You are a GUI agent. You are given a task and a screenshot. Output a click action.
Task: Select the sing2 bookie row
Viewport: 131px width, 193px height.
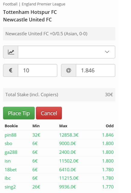pos(59,187)
